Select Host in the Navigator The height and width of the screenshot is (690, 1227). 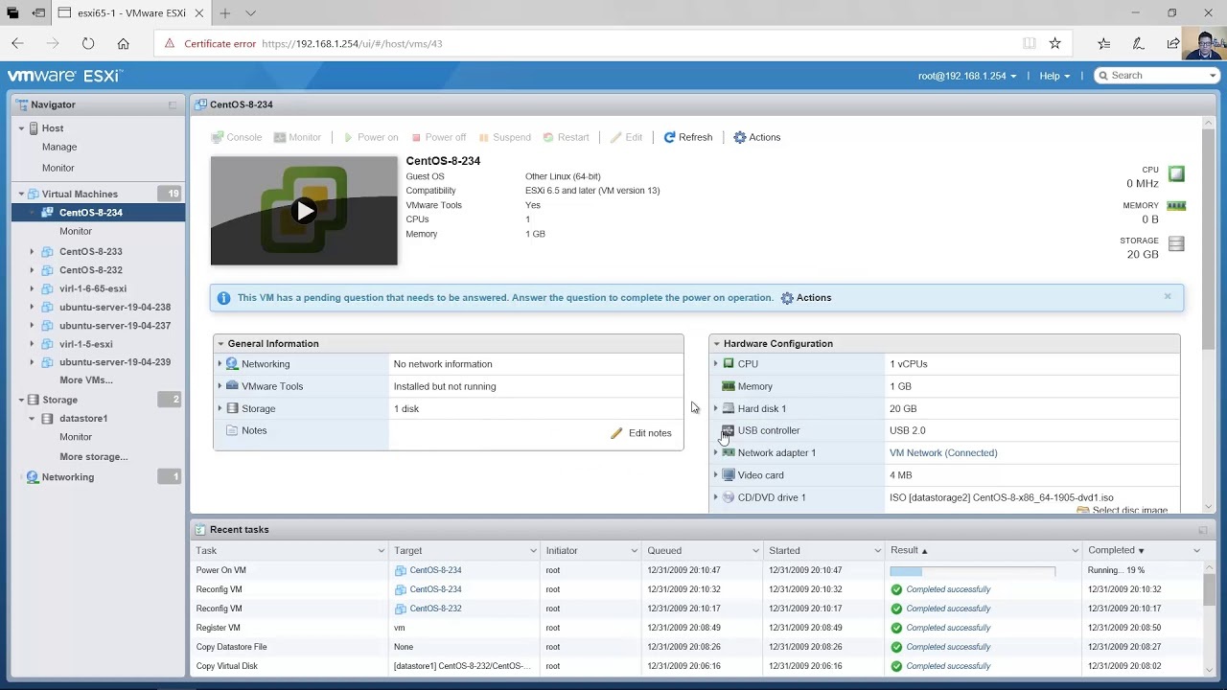(53, 128)
